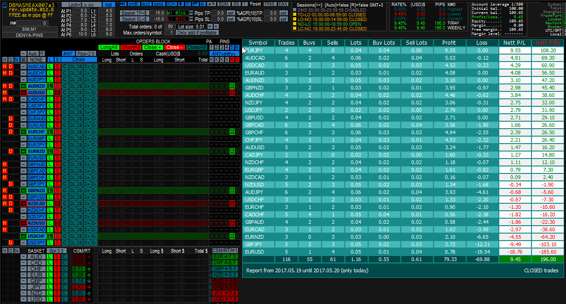Toggle the N column header filter
Screen dimensions: 566x304
(x=17, y=60)
